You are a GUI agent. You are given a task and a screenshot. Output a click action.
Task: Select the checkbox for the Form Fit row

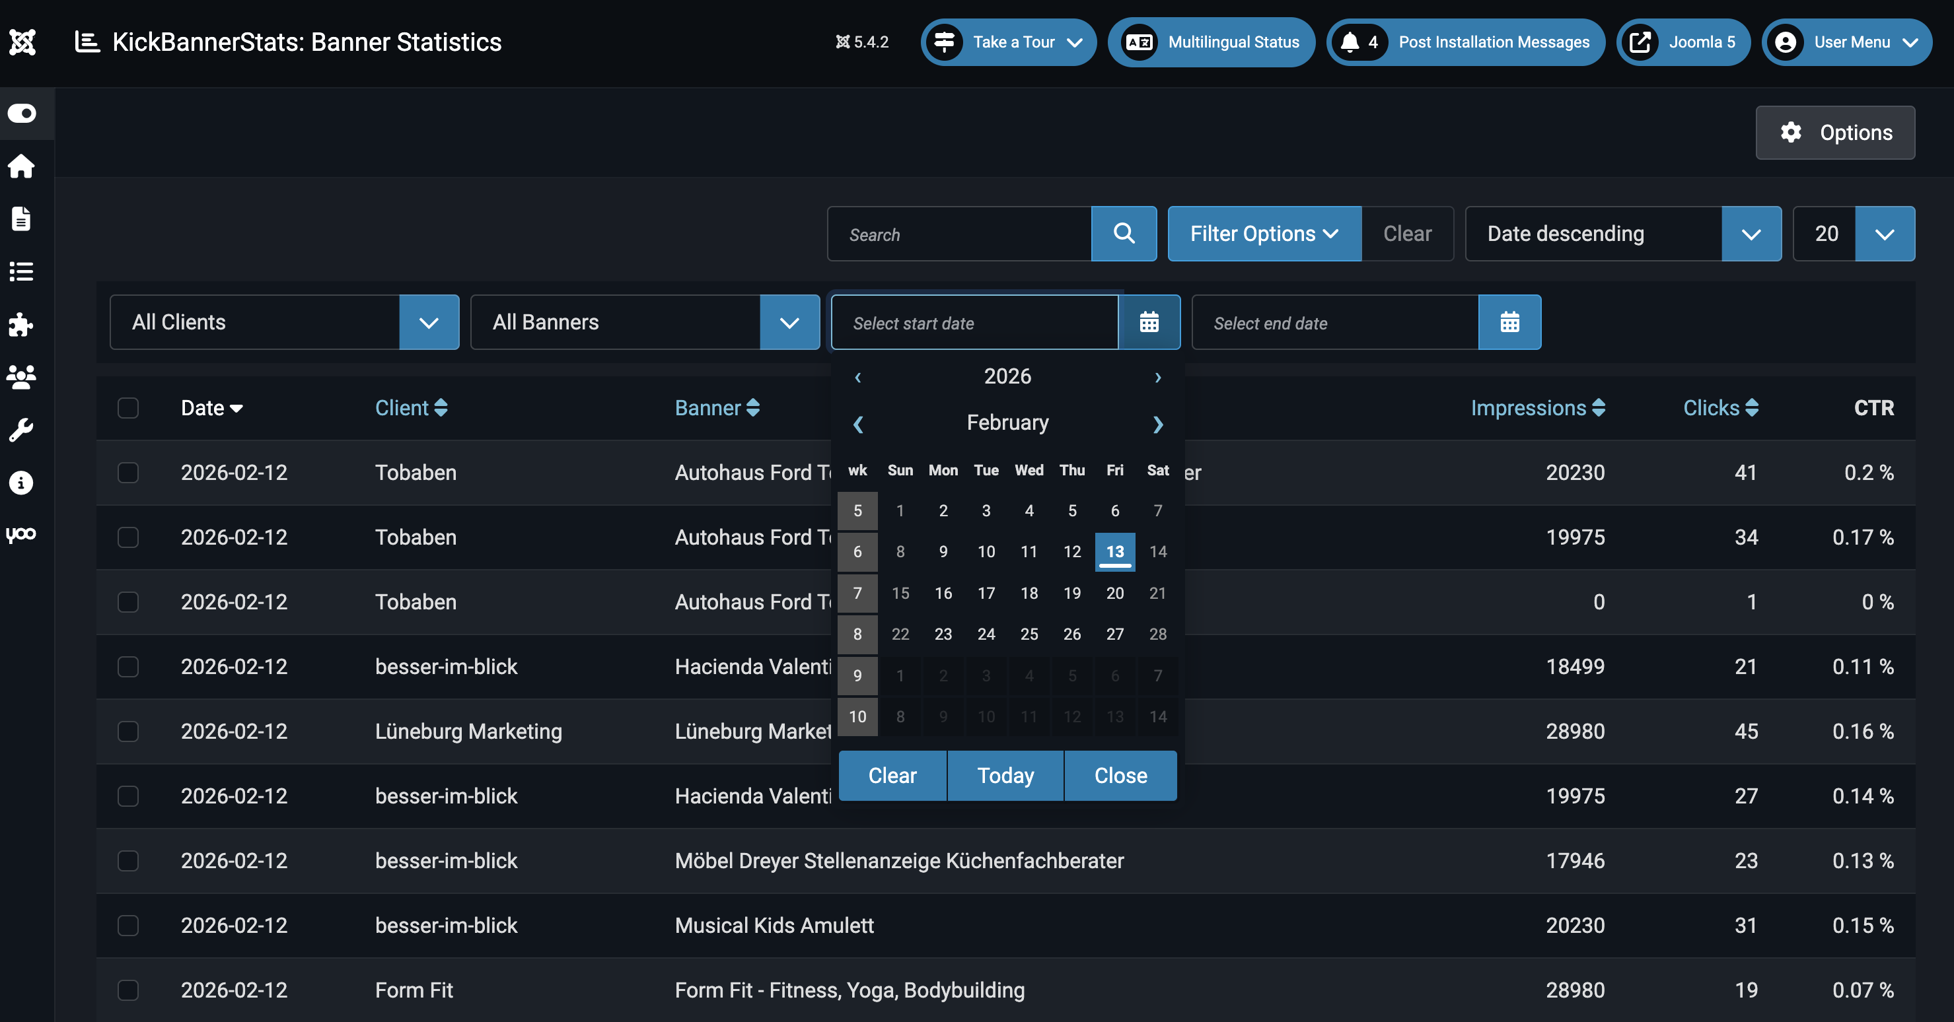pyautogui.click(x=128, y=990)
